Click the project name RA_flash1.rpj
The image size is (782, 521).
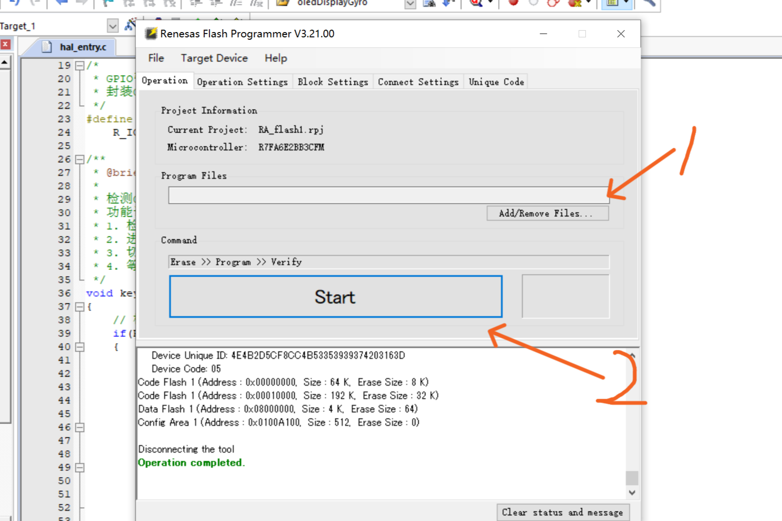pyautogui.click(x=291, y=130)
